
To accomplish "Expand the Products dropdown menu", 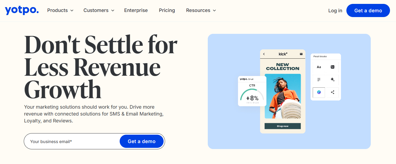I will (60, 10).
